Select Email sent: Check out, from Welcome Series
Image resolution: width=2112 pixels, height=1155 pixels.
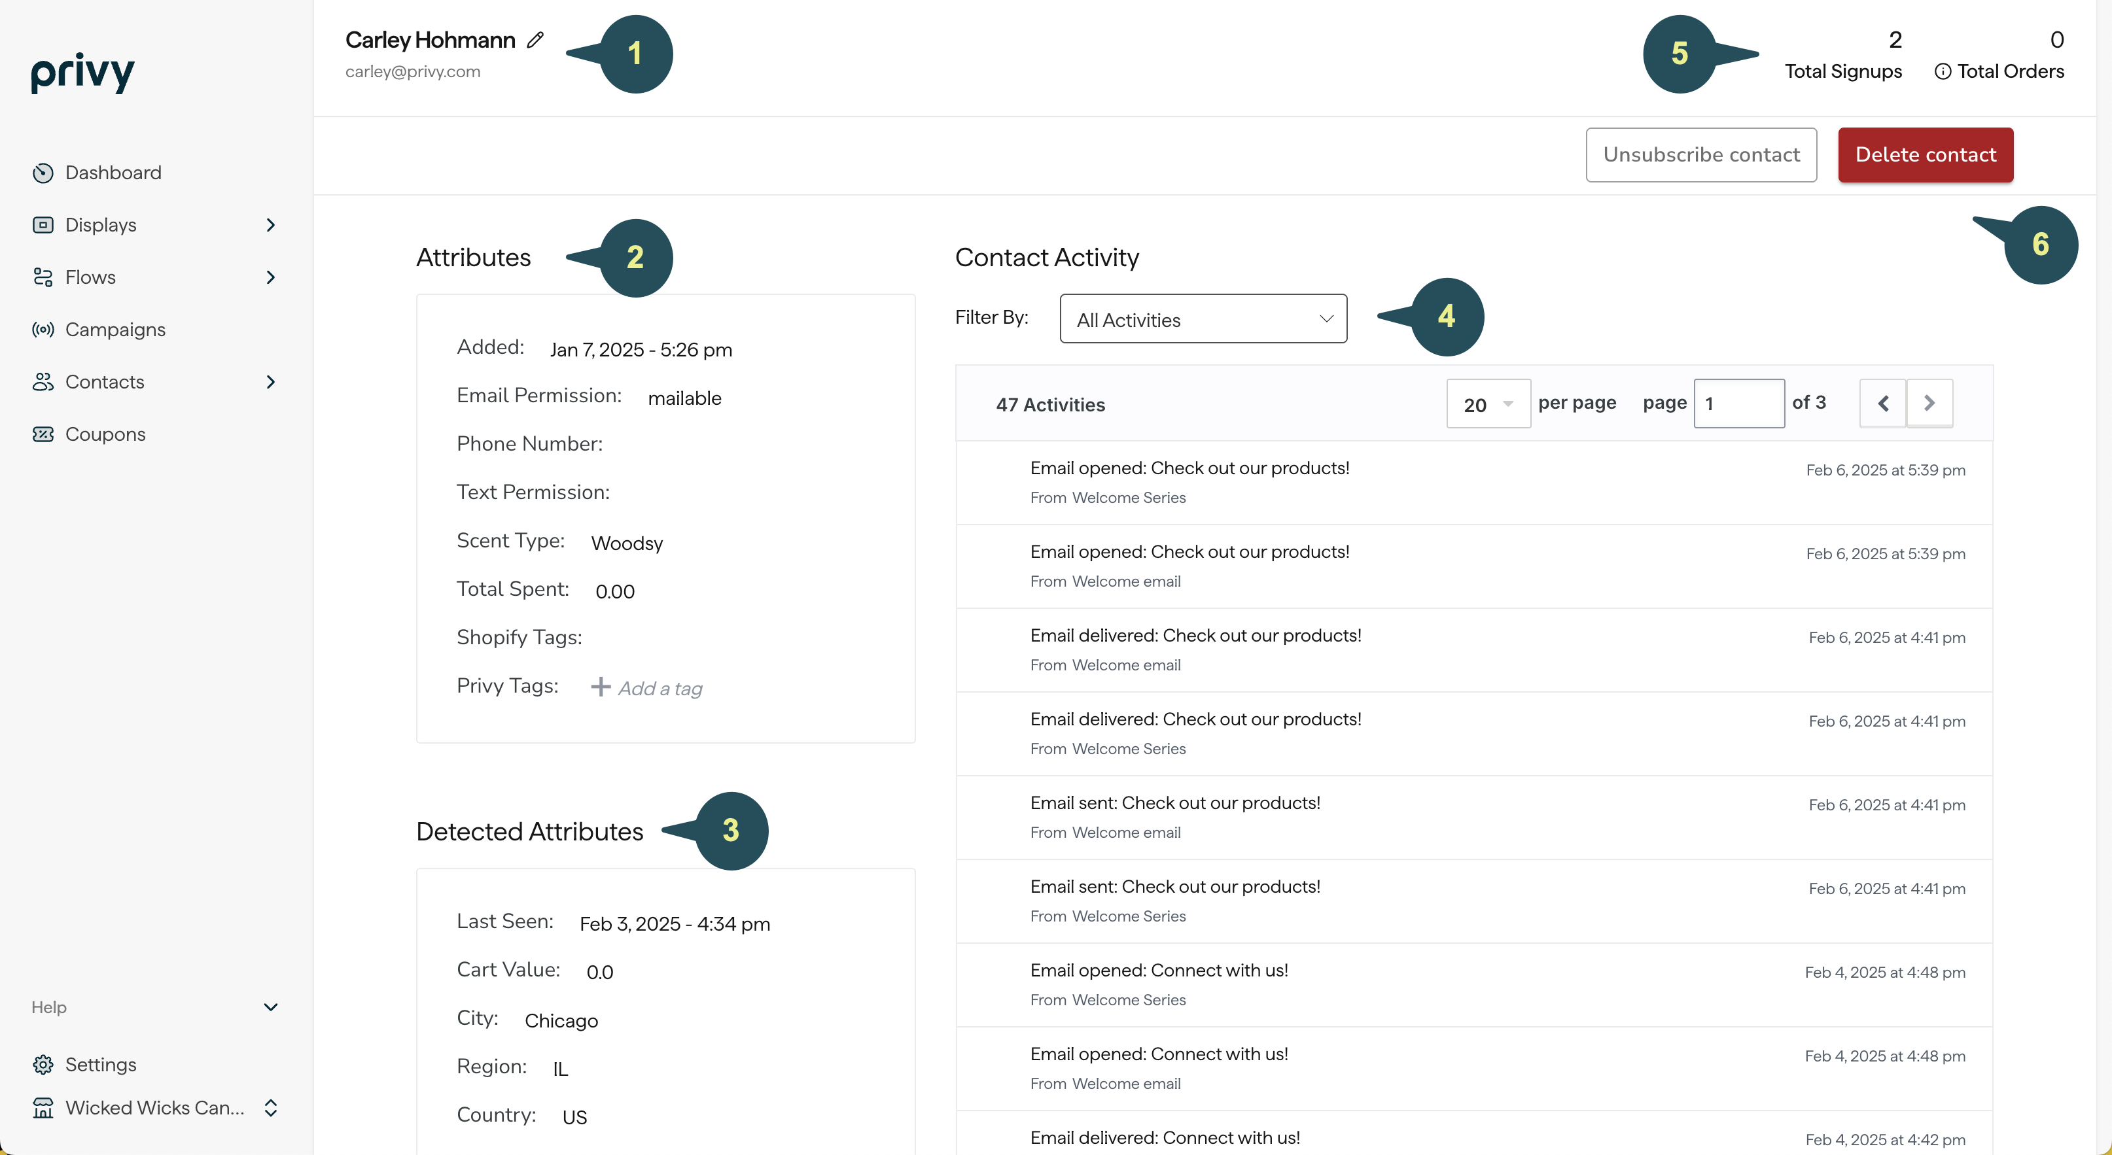pos(1474,901)
